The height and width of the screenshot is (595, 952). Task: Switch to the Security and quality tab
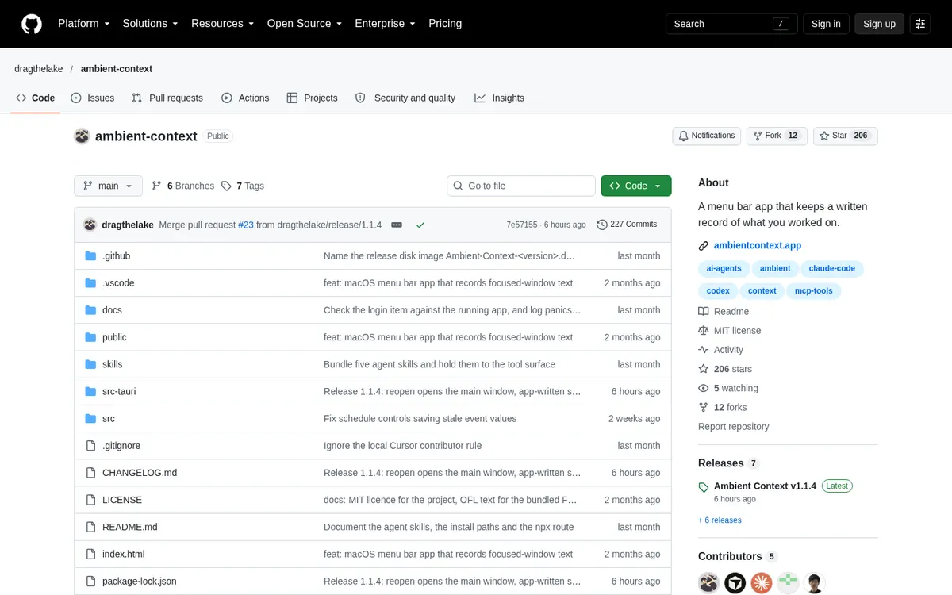pyautogui.click(x=405, y=98)
